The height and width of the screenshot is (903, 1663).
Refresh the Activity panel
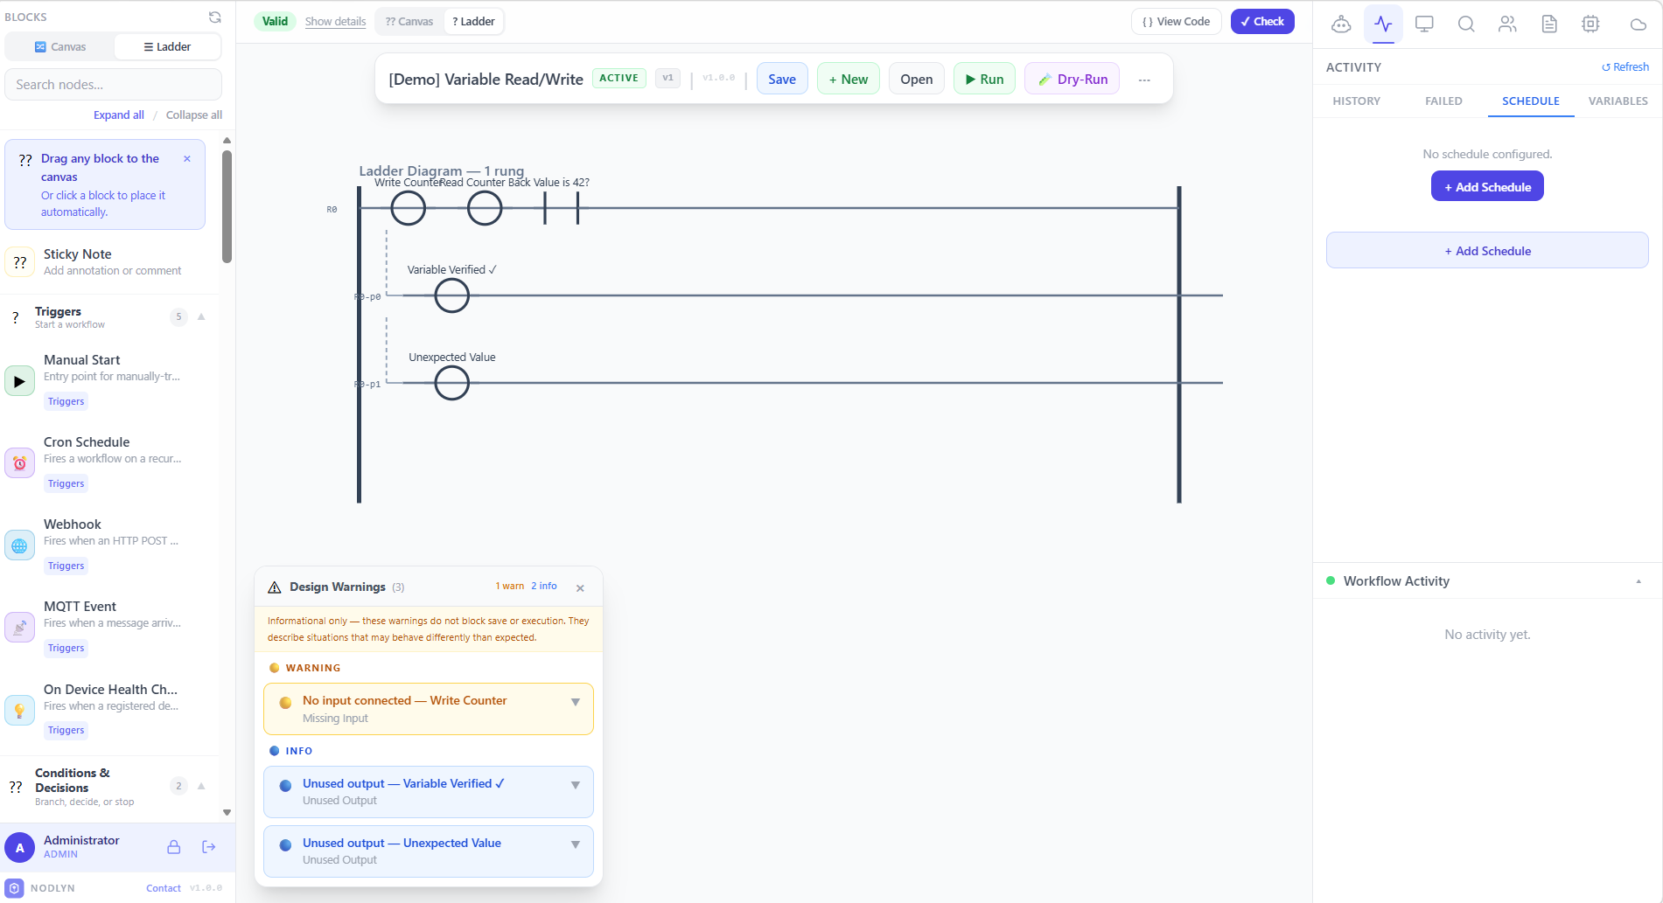coord(1625,67)
